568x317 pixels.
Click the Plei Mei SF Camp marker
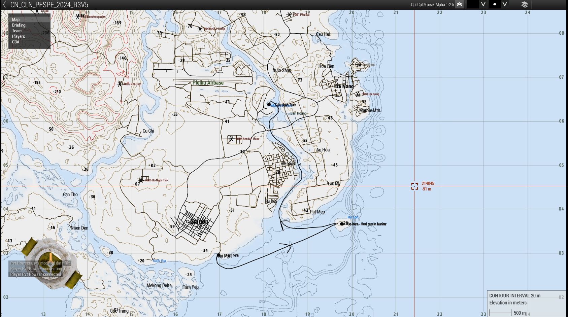point(200,29)
